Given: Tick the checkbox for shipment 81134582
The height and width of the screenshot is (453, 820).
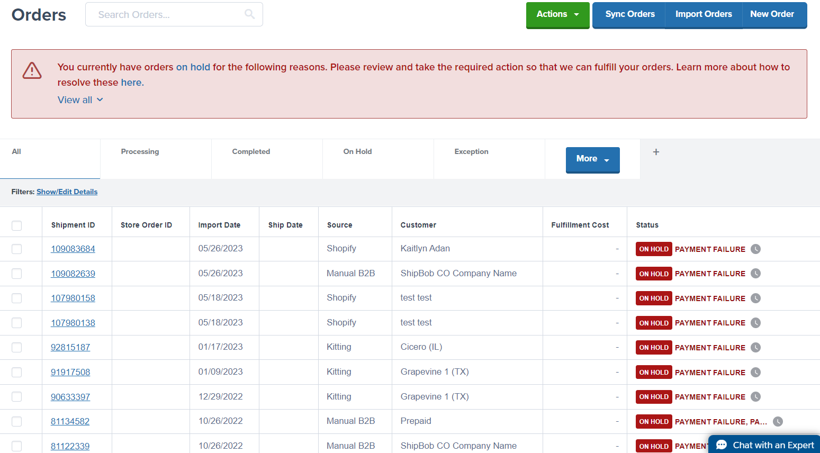Looking at the screenshot, I should 17,421.
